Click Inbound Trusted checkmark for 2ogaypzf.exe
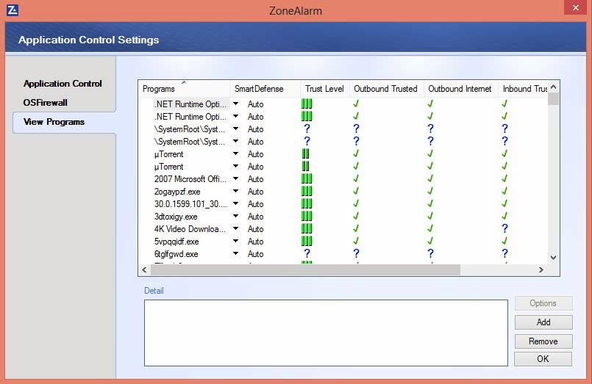 coord(504,191)
